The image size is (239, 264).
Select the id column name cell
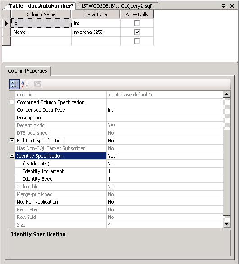(41, 23)
